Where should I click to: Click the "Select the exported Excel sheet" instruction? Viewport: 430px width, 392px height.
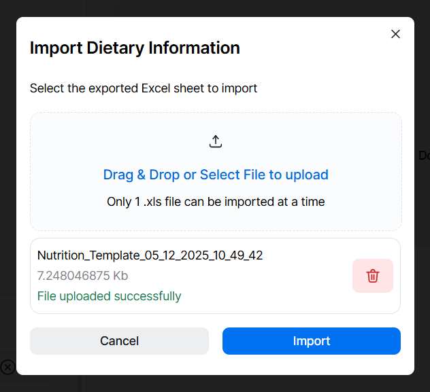(x=144, y=88)
